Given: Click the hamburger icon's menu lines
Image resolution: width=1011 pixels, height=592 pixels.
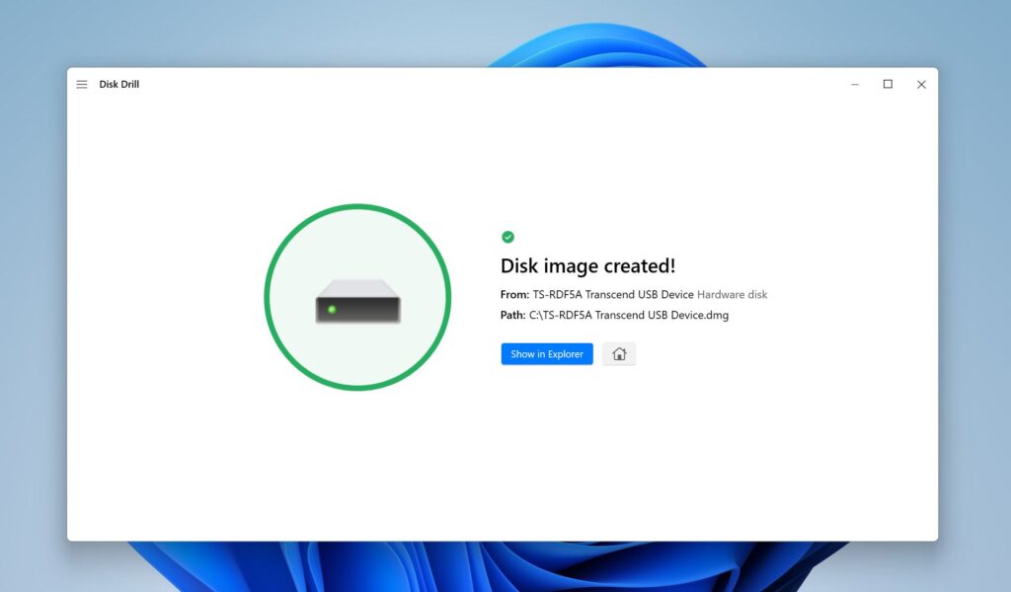Looking at the screenshot, I should tap(82, 84).
